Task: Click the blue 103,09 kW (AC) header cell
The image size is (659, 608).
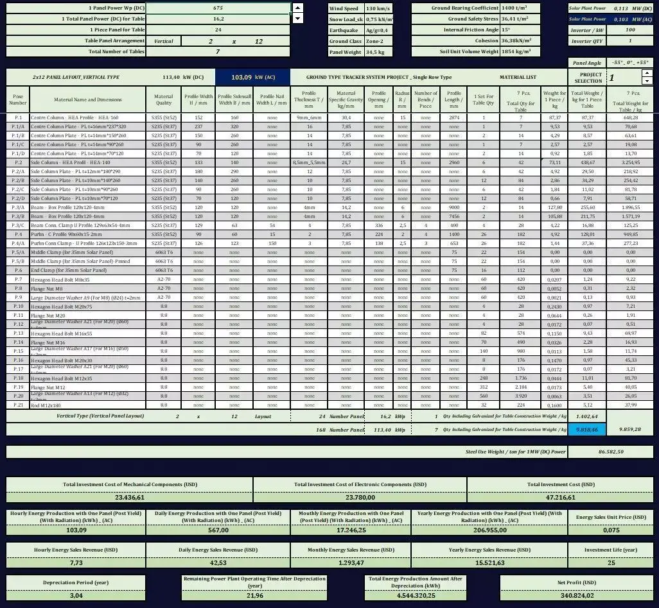Action: click(252, 77)
